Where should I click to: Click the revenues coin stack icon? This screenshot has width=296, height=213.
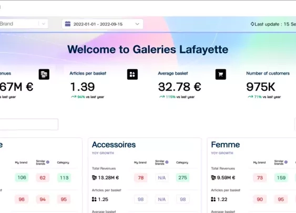44,74
